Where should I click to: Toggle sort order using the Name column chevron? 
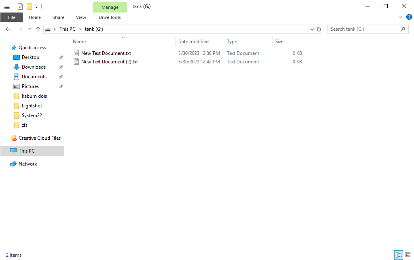coord(123,37)
